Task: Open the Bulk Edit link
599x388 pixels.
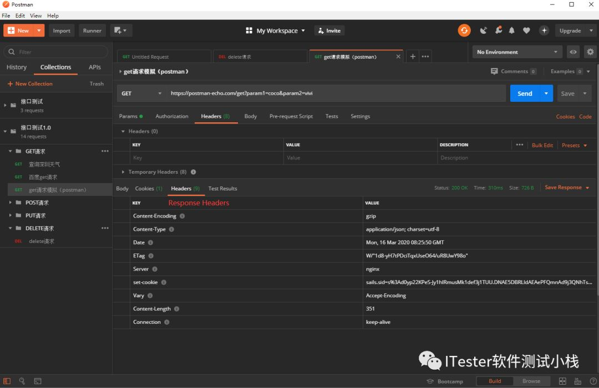Action: pyautogui.click(x=542, y=145)
